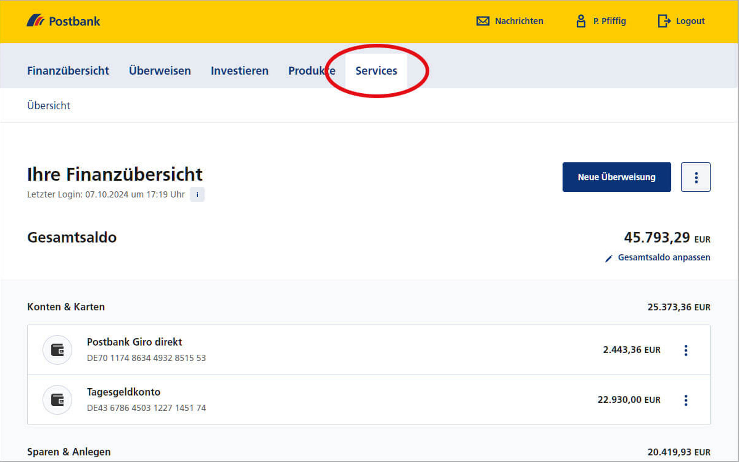Switch to the Services tab

(x=376, y=70)
